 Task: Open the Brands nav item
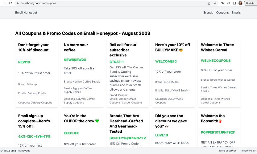[x=208, y=13]
